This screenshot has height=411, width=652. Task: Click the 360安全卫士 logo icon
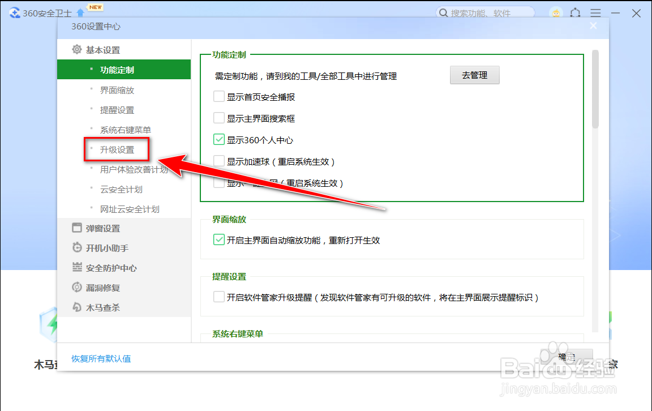point(15,13)
